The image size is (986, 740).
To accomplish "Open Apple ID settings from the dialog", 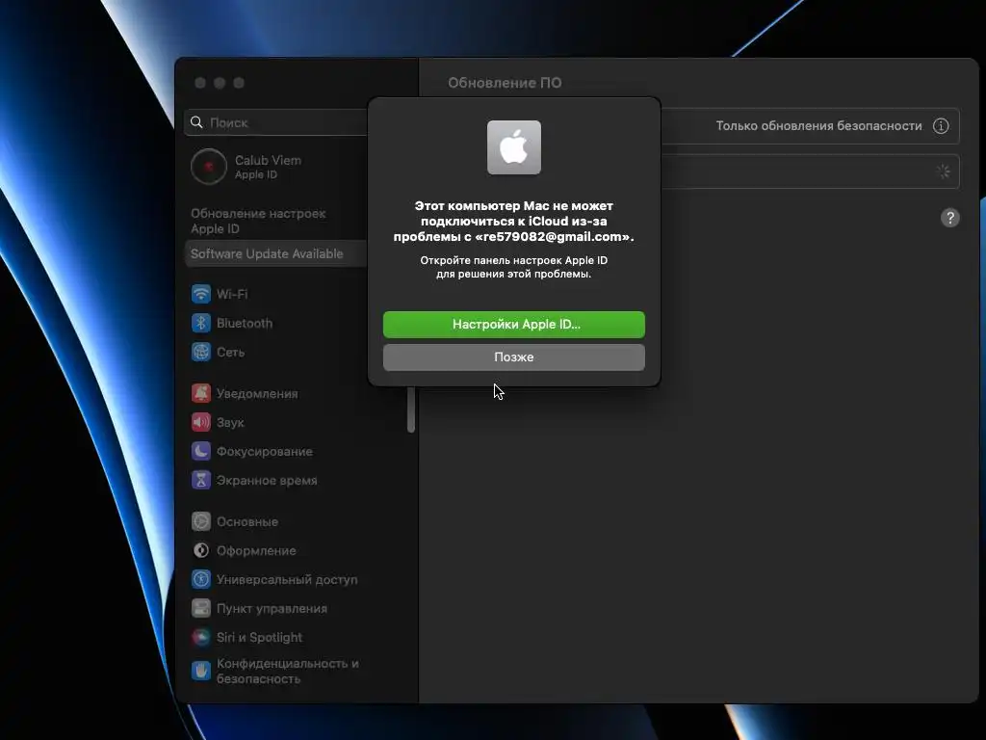I will (x=514, y=325).
